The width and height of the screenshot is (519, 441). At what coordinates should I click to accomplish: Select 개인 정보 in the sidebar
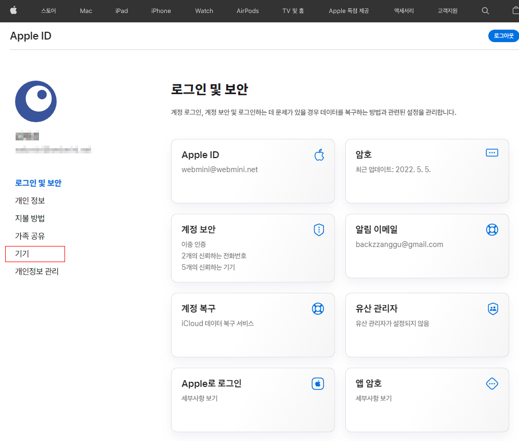coord(30,201)
